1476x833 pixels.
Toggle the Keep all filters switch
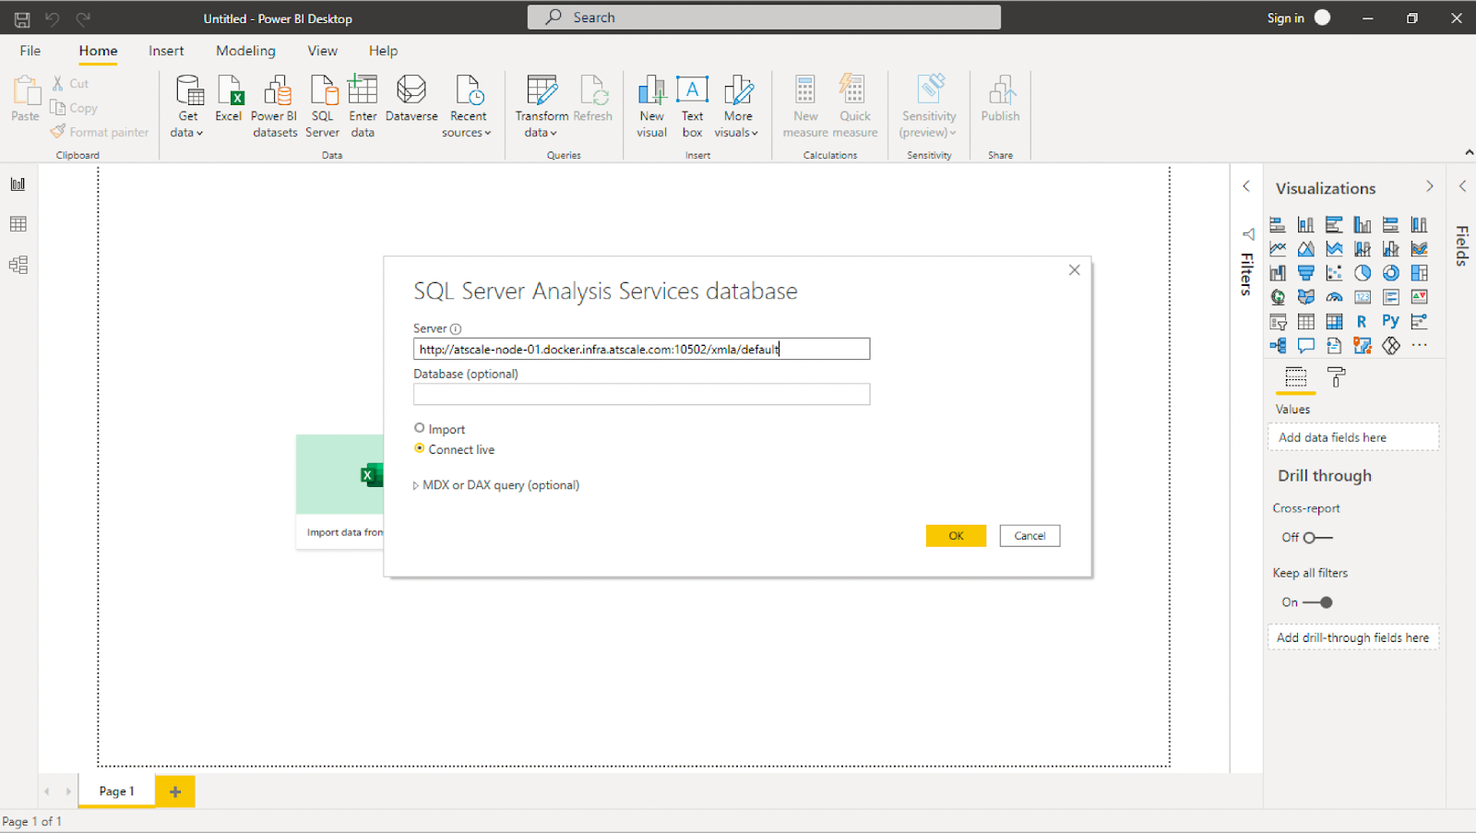[1318, 602]
